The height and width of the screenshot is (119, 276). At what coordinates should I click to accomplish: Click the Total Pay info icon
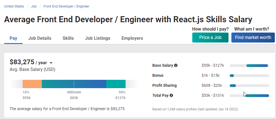point(171,96)
